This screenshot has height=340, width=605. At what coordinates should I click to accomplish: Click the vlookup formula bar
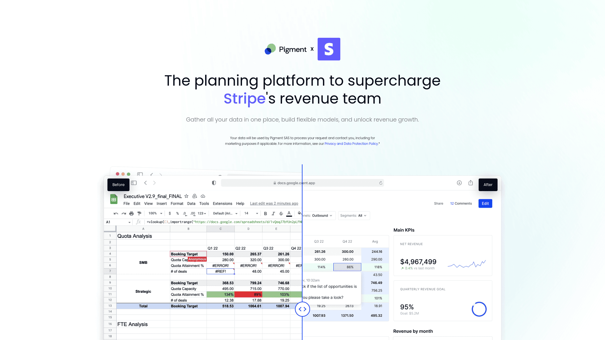click(x=224, y=222)
